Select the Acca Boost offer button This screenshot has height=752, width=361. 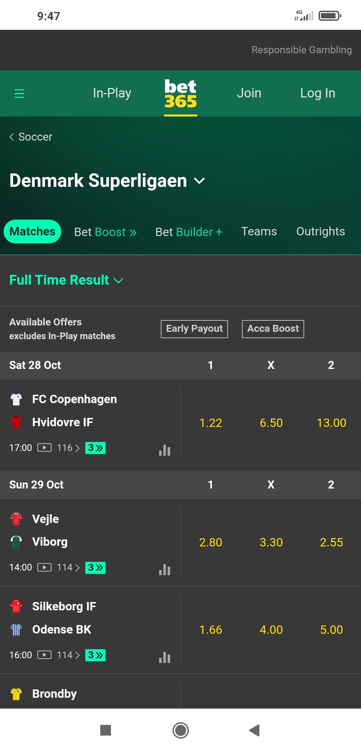pyautogui.click(x=273, y=329)
